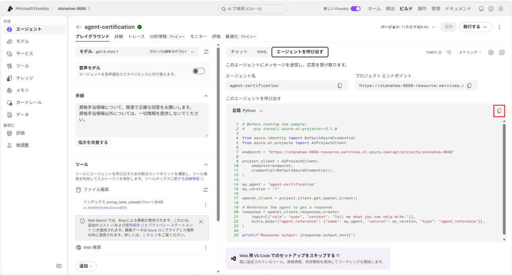The height and width of the screenshot is (276, 512).
Task: Open more actions next to 発行する
Action: tap(499, 27)
